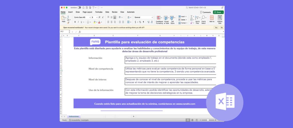The width and height of the screenshot is (293, 128).
Task: Open the Draw ribbon tab
Action: (78, 12)
